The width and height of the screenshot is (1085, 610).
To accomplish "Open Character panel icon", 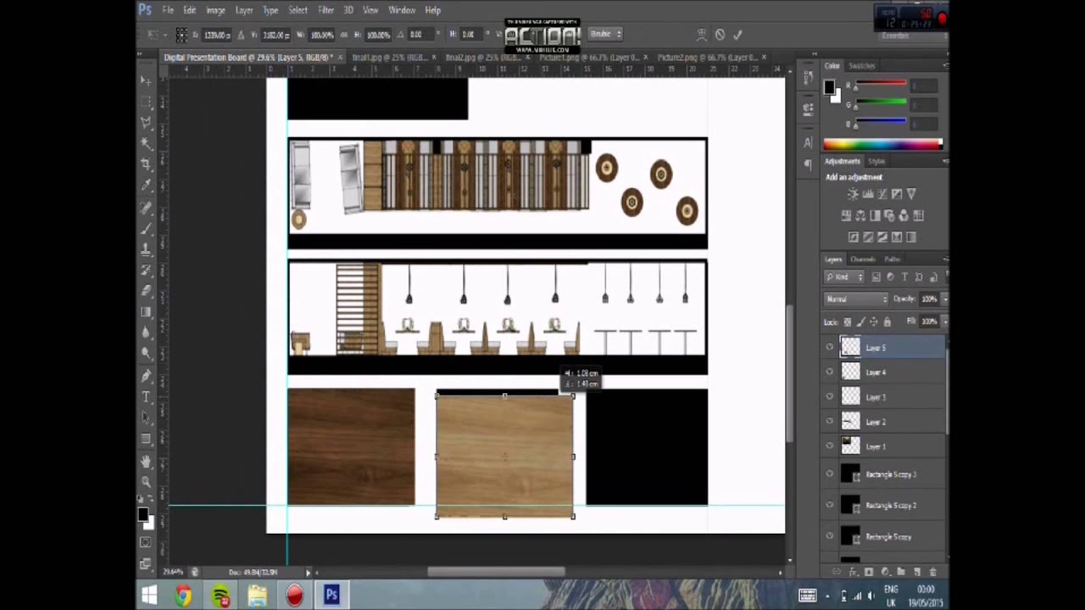I will coord(807,142).
